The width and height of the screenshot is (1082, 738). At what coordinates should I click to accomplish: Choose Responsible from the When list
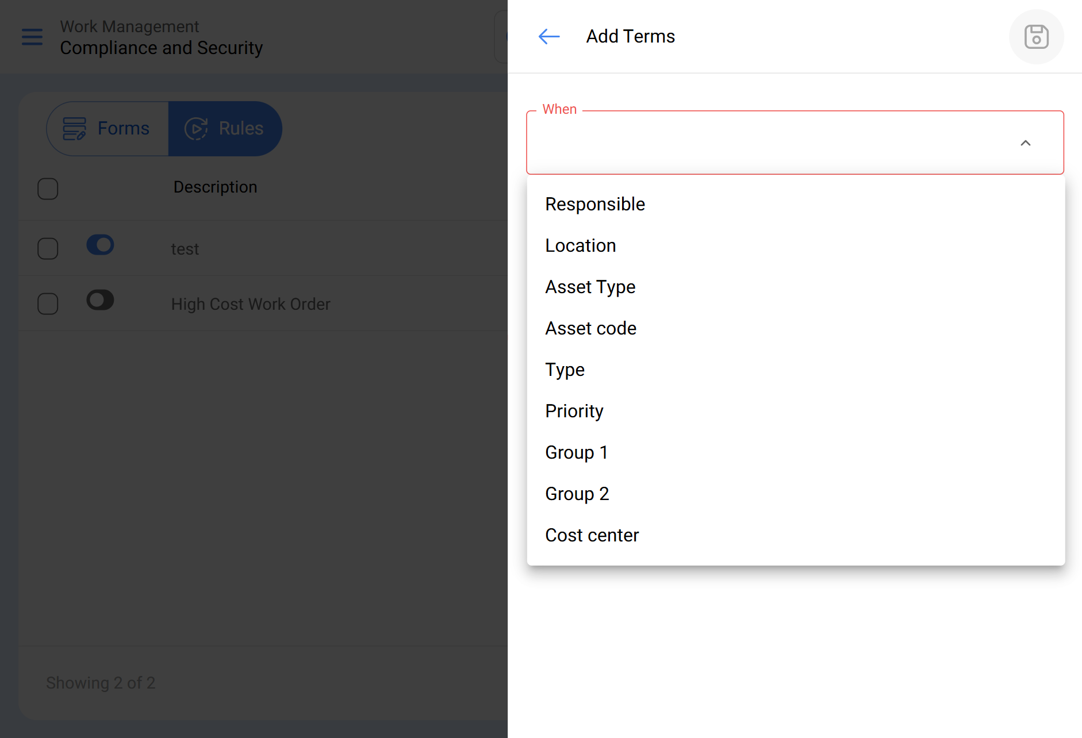tap(595, 204)
